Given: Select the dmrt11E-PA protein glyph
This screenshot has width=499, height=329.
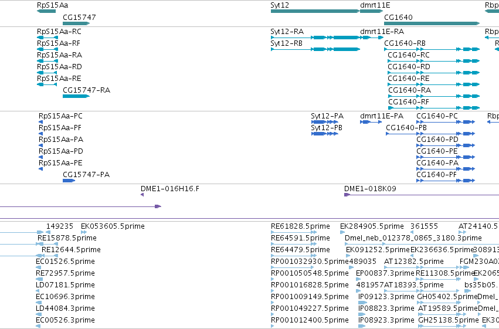Looking at the screenshot, I should point(371,122).
